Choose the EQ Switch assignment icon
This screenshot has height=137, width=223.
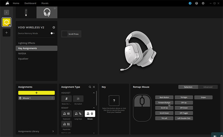point(78,99)
